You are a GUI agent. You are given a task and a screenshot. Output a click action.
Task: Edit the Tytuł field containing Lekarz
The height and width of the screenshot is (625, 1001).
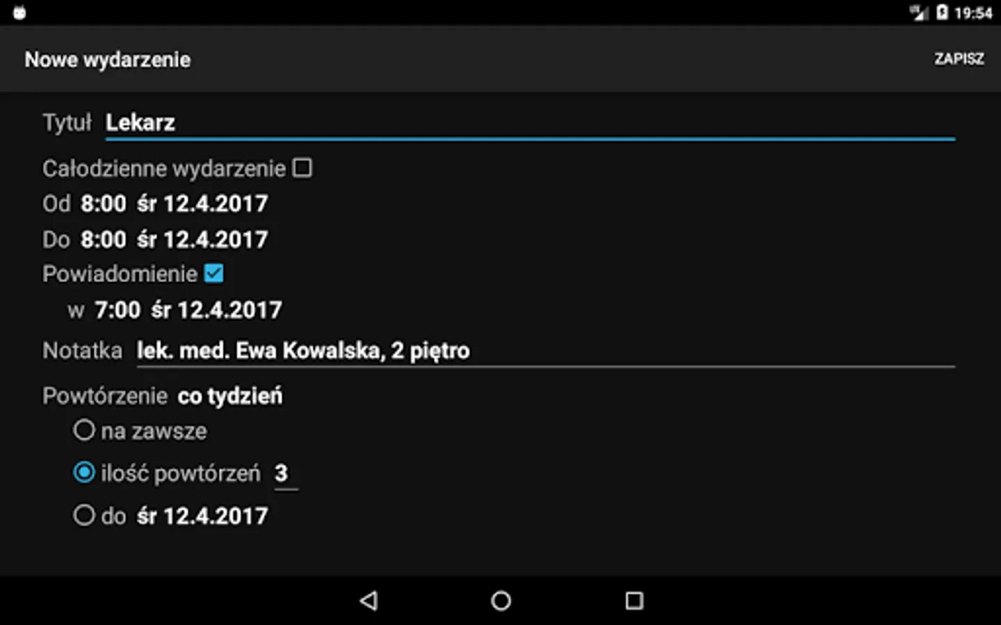(x=530, y=123)
